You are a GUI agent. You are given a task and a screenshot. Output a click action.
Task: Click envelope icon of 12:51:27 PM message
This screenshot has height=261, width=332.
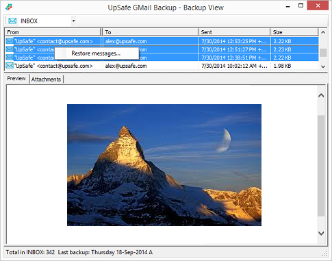(x=10, y=49)
